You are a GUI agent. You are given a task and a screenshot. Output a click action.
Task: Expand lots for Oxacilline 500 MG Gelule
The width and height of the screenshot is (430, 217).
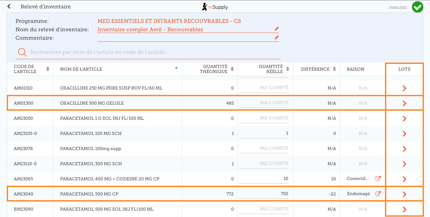pos(404,103)
